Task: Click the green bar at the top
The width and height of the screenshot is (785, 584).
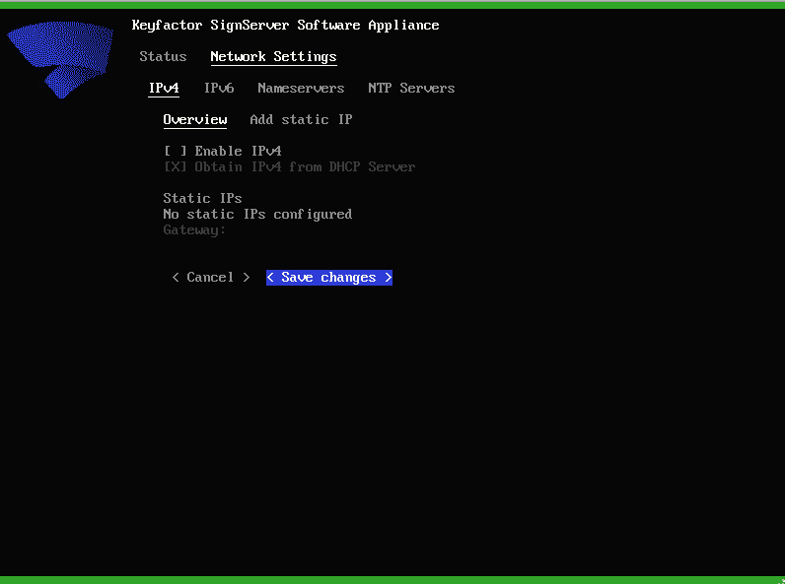Action: (x=392, y=4)
